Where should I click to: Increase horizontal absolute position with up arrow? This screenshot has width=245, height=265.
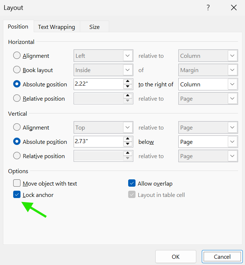(x=128, y=81)
